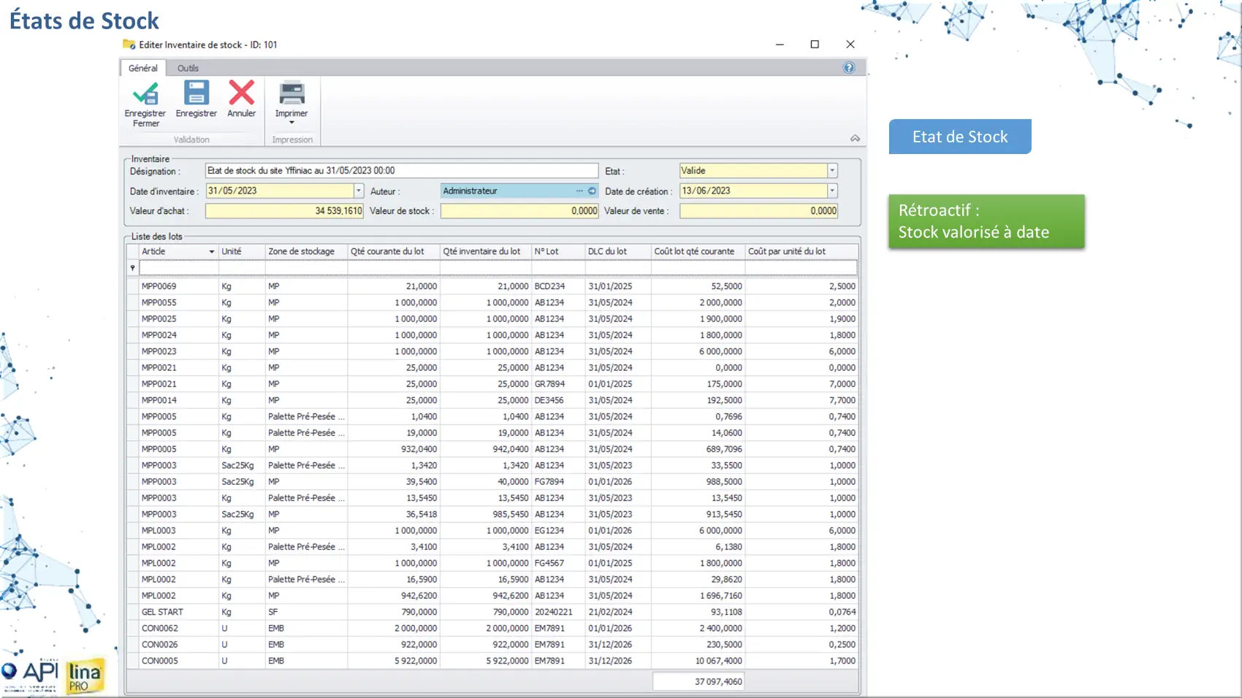Screen dimensions: 1242x698
Task: Click the blue Etat de Stock button
Action: [x=959, y=137]
